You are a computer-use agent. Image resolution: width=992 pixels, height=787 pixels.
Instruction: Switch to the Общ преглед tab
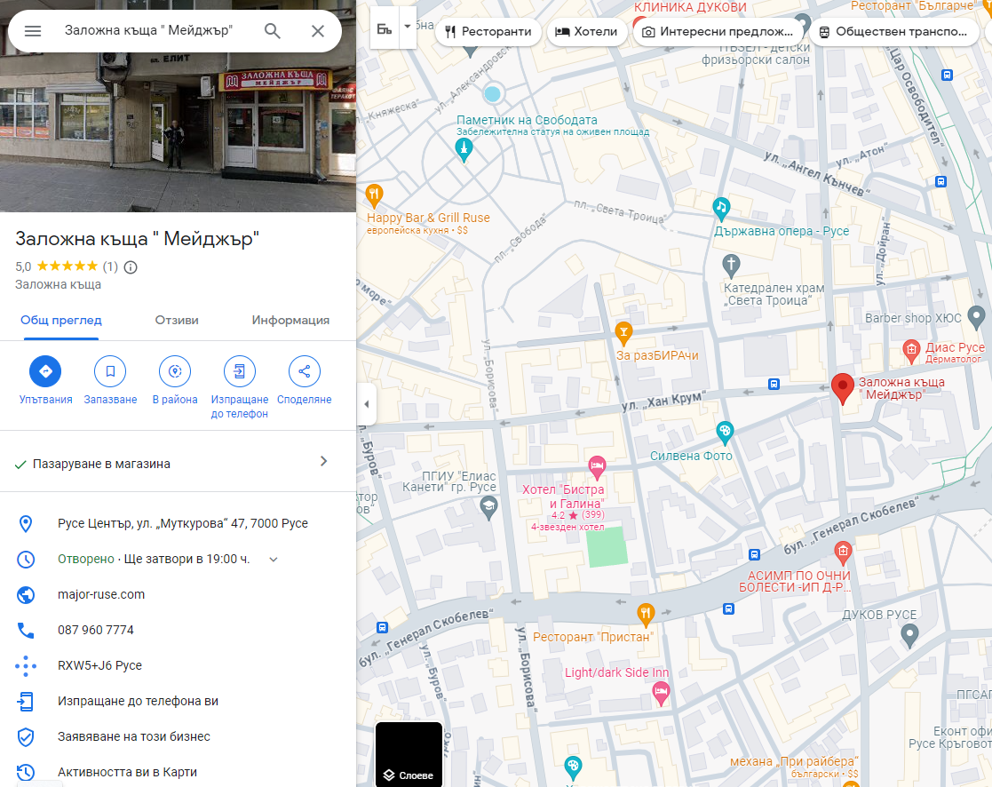(60, 320)
